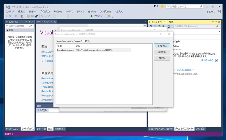Click the 無料で始める link
Image resolution: width=226 pixels, height=140 pixels.
tap(207, 60)
